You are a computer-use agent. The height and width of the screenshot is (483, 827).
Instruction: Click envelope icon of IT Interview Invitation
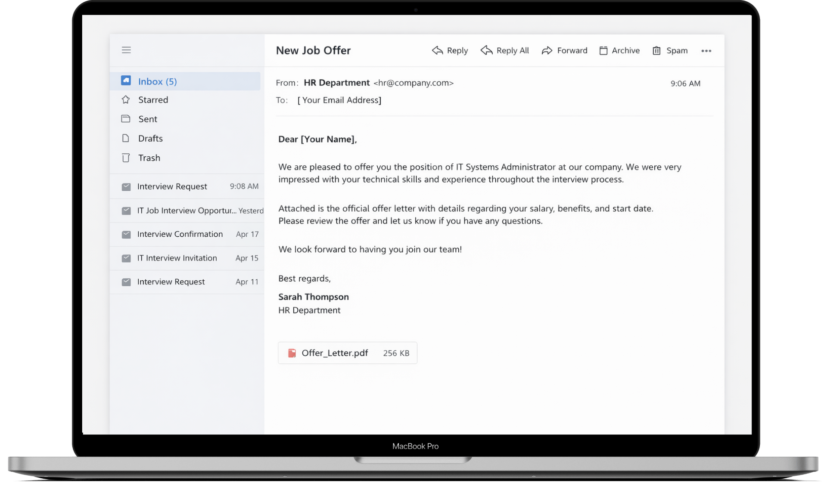coord(126,258)
